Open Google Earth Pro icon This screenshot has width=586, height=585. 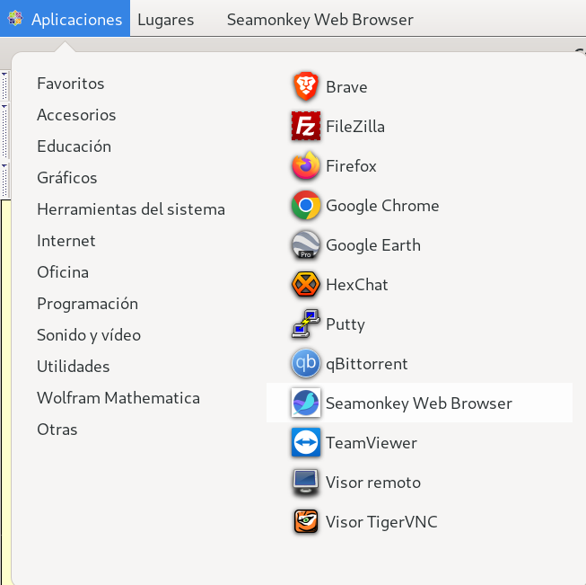306,245
